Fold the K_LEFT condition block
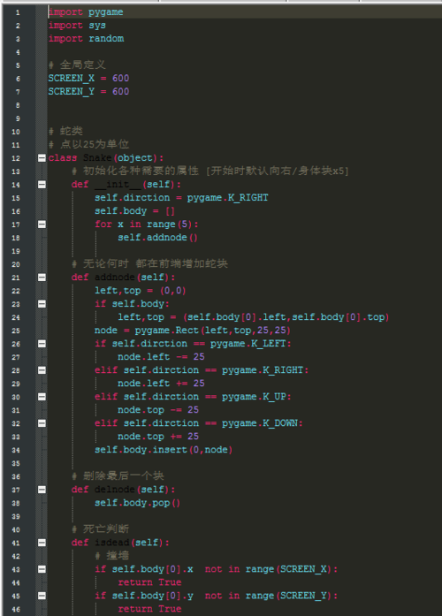 tap(42, 344)
